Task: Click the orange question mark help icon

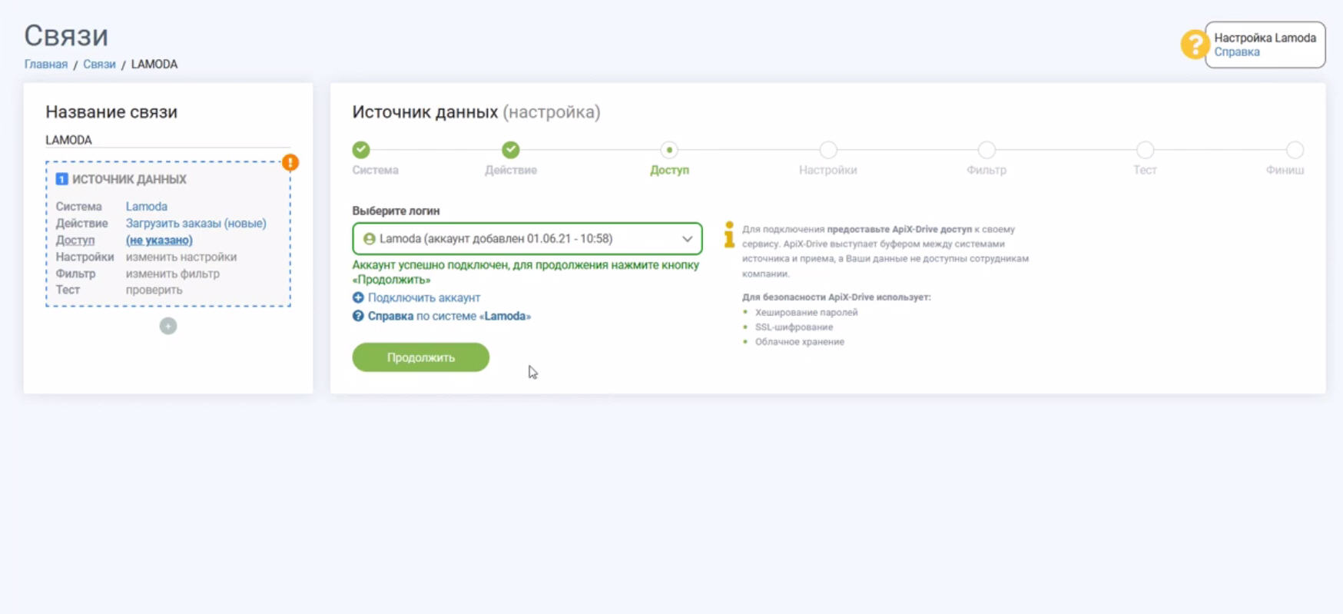Action: tap(1194, 45)
